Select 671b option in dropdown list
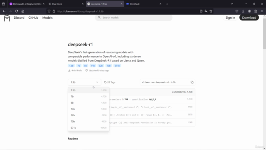266x150 pixels. 89,128
